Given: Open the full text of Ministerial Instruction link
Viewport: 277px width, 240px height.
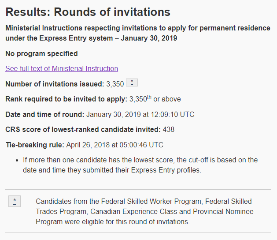Looking at the screenshot, I should (x=62, y=68).
